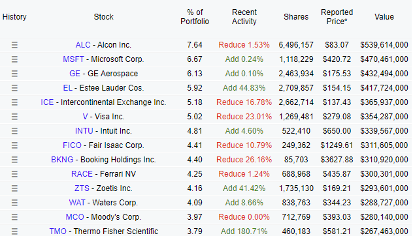Sort table by Shares column header
413x236 pixels.
click(296, 17)
